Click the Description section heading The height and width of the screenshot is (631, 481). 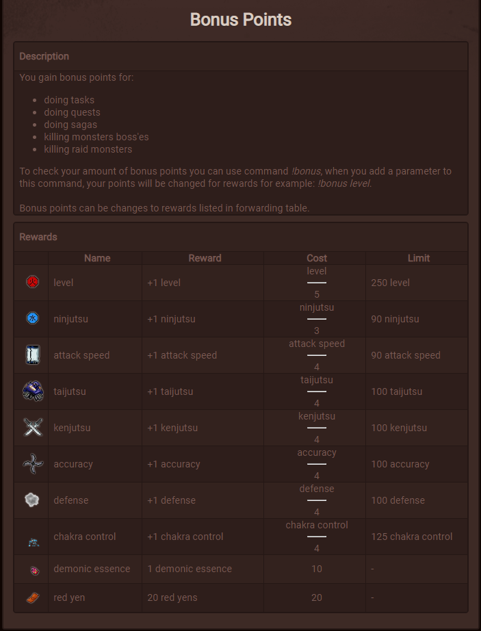(x=44, y=56)
